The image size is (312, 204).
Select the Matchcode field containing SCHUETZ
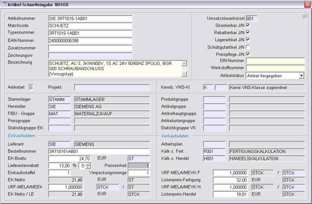90,26
